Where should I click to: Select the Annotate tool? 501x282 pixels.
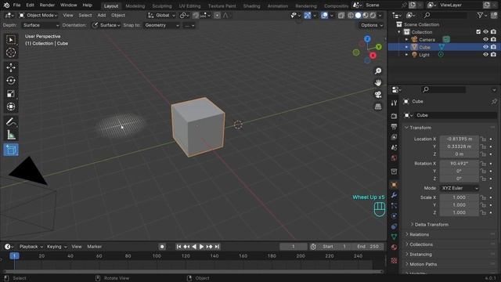[x=11, y=122]
